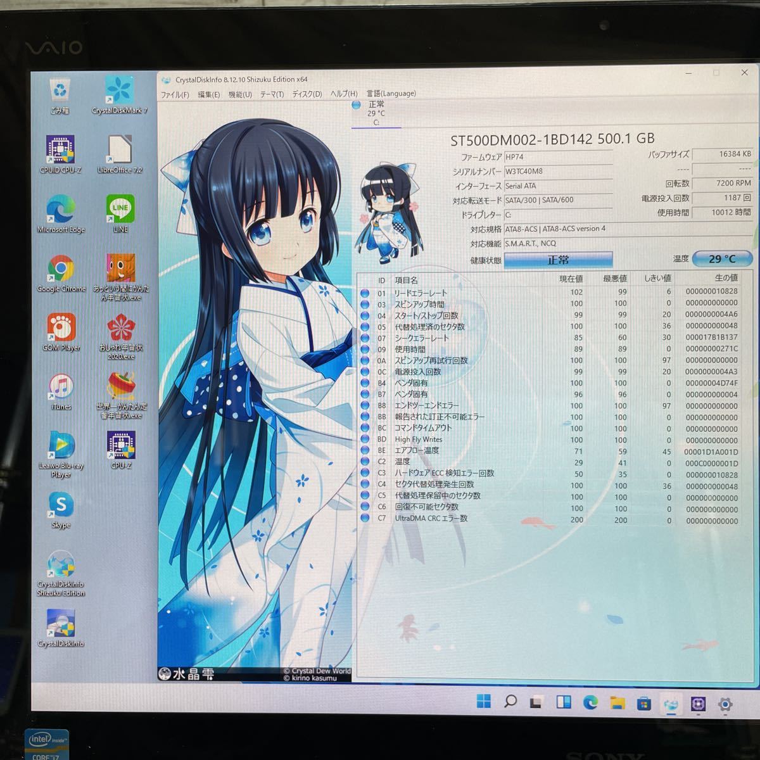
Task: Select the シークエラーレート attribute row
Action: (550, 338)
